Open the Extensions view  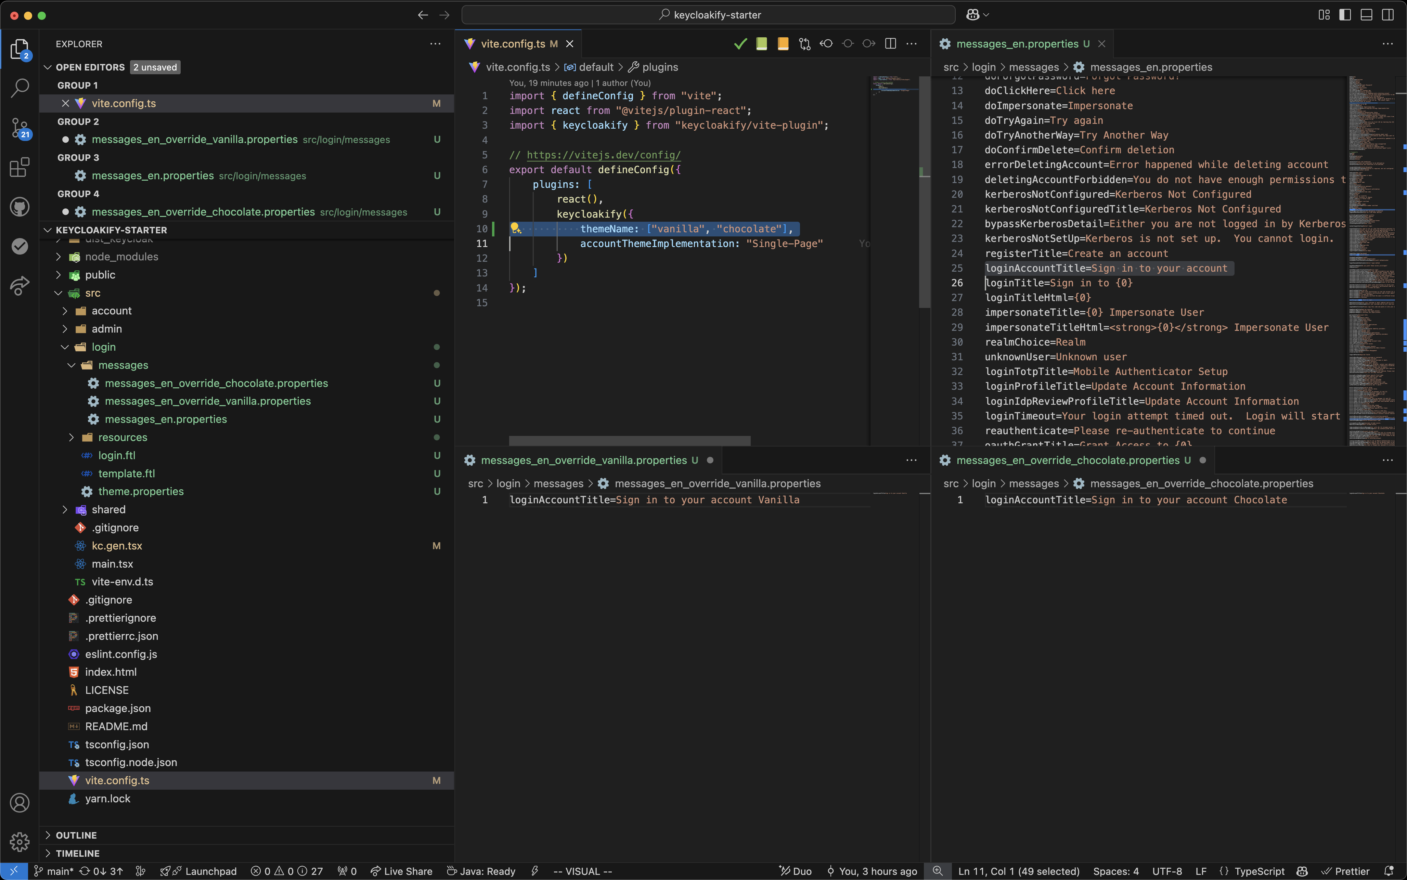[x=20, y=168]
